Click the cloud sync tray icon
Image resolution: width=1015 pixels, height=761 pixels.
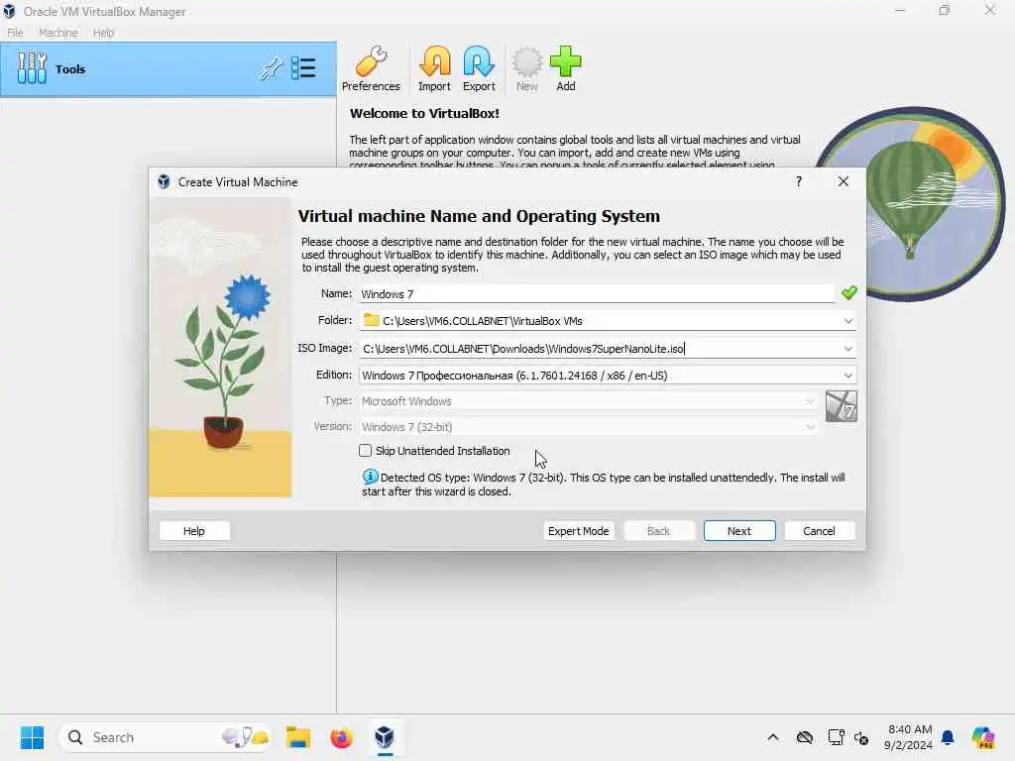pos(805,737)
